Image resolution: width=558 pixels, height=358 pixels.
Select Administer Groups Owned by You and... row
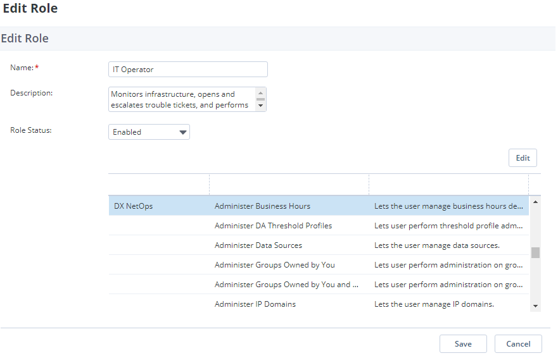286,285
